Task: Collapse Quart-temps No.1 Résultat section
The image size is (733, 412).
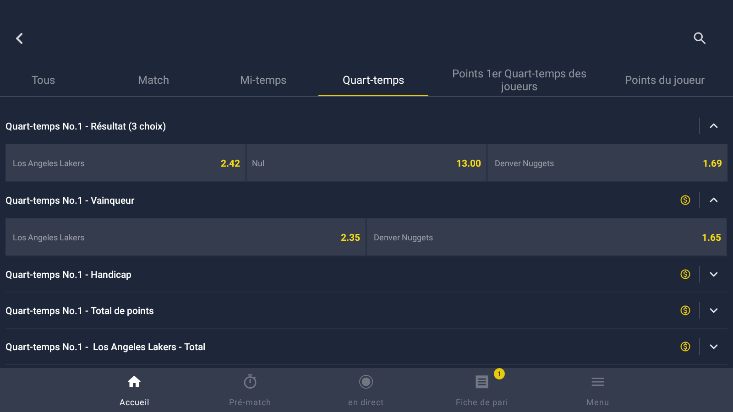Action: (x=714, y=126)
